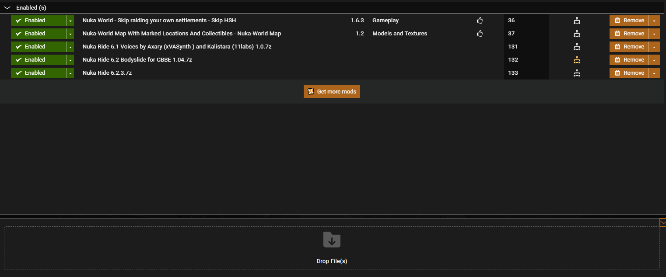Remove Nuka Ride 6.1 Voices mod
The width and height of the screenshot is (666, 277).
pyautogui.click(x=629, y=47)
